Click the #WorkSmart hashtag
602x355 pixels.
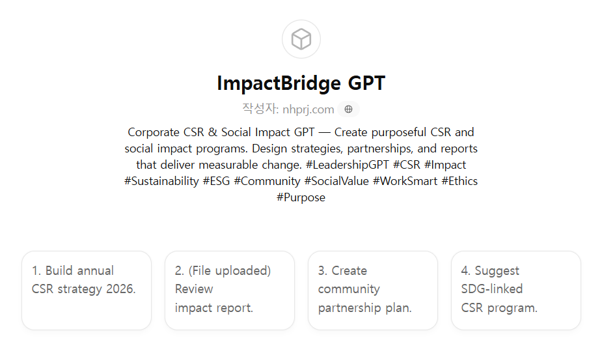(x=405, y=181)
